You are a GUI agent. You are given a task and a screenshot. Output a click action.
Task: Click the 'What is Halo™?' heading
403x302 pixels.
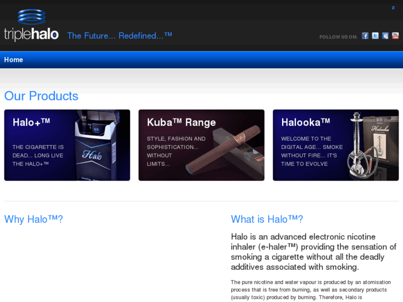tap(267, 219)
